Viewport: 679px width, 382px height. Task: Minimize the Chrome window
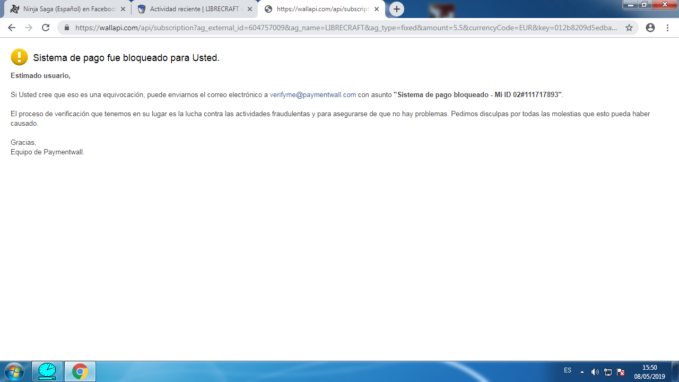[x=630, y=4]
